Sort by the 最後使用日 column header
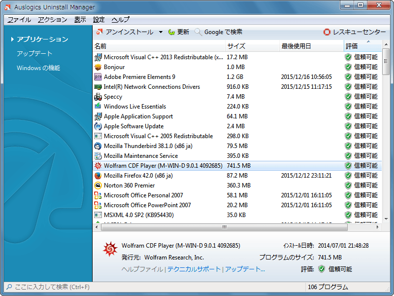Screen dimensions: 394x296 click(311, 46)
